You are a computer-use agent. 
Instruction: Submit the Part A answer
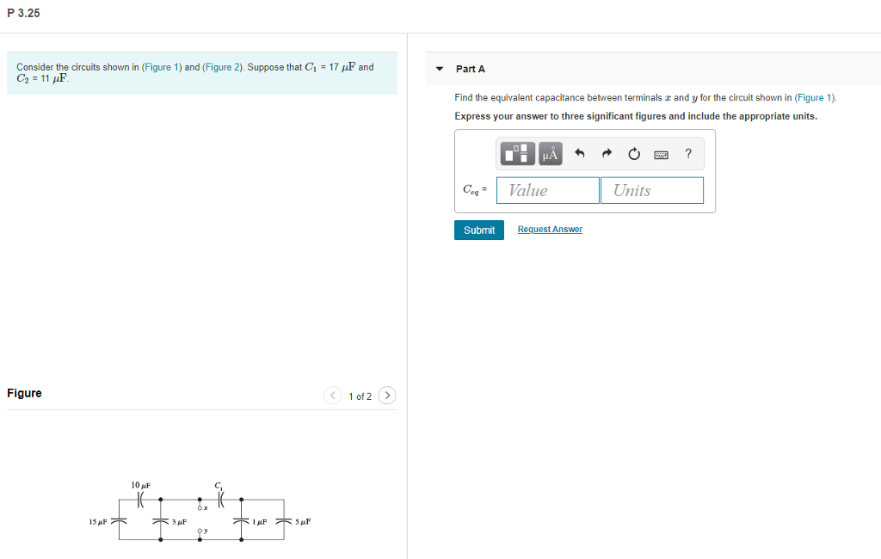(479, 230)
